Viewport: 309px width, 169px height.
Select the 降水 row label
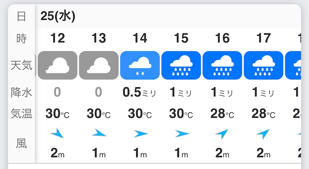pyautogui.click(x=21, y=93)
